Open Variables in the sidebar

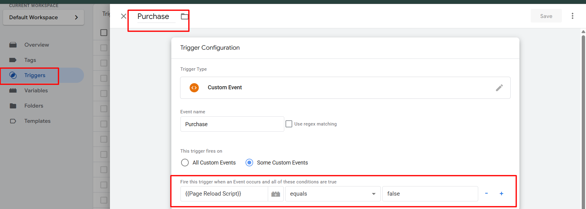pyautogui.click(x=36, y=90)
